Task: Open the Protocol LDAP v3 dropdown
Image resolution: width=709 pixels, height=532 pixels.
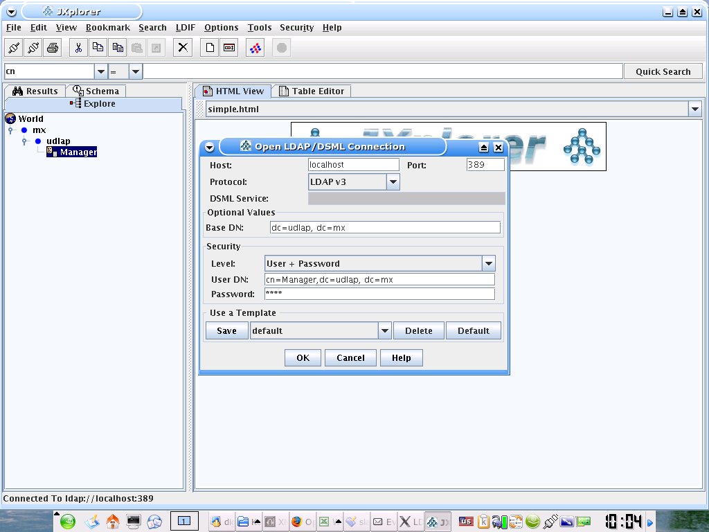Action: (393, 182)
